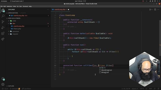Click the public function run() line
The height and width of the screenshot is (90, 161).
coord(74,45)
